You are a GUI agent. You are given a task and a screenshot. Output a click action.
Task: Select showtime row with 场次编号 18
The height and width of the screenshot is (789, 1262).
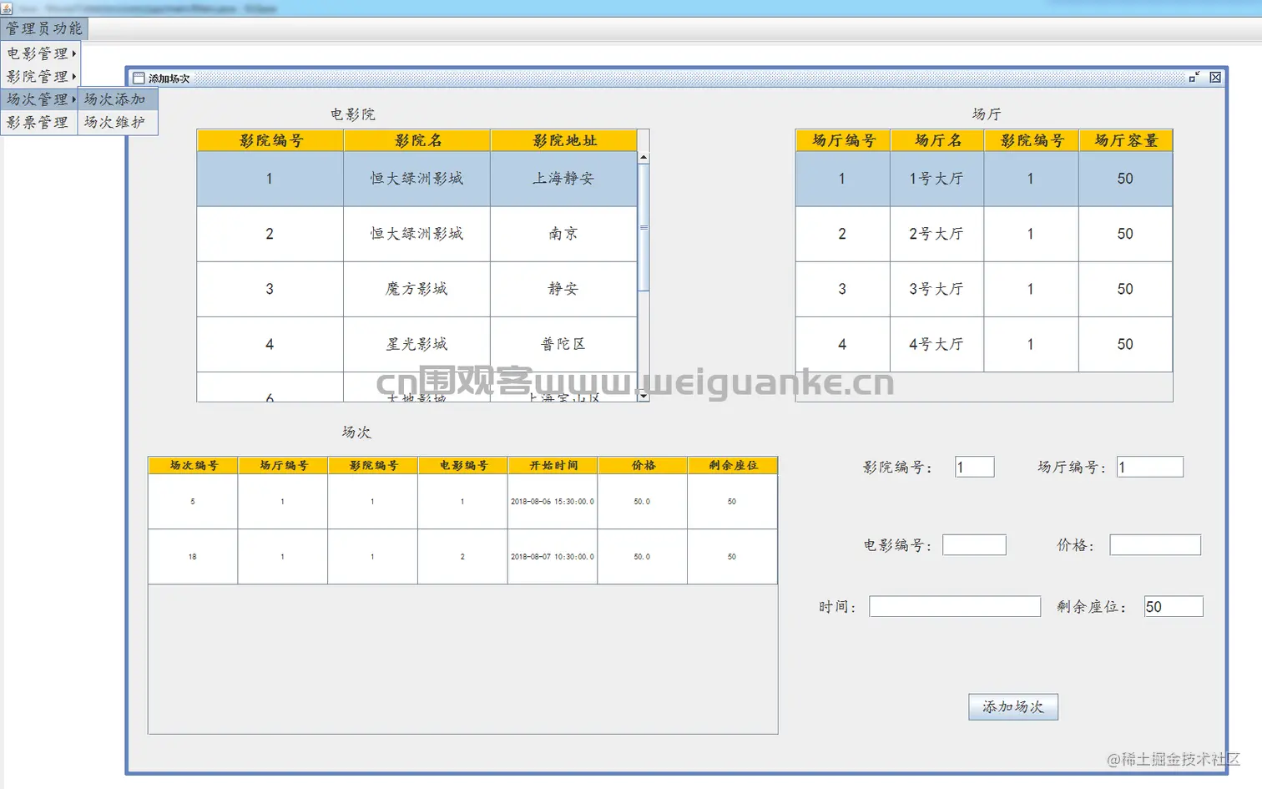point(462,557)
